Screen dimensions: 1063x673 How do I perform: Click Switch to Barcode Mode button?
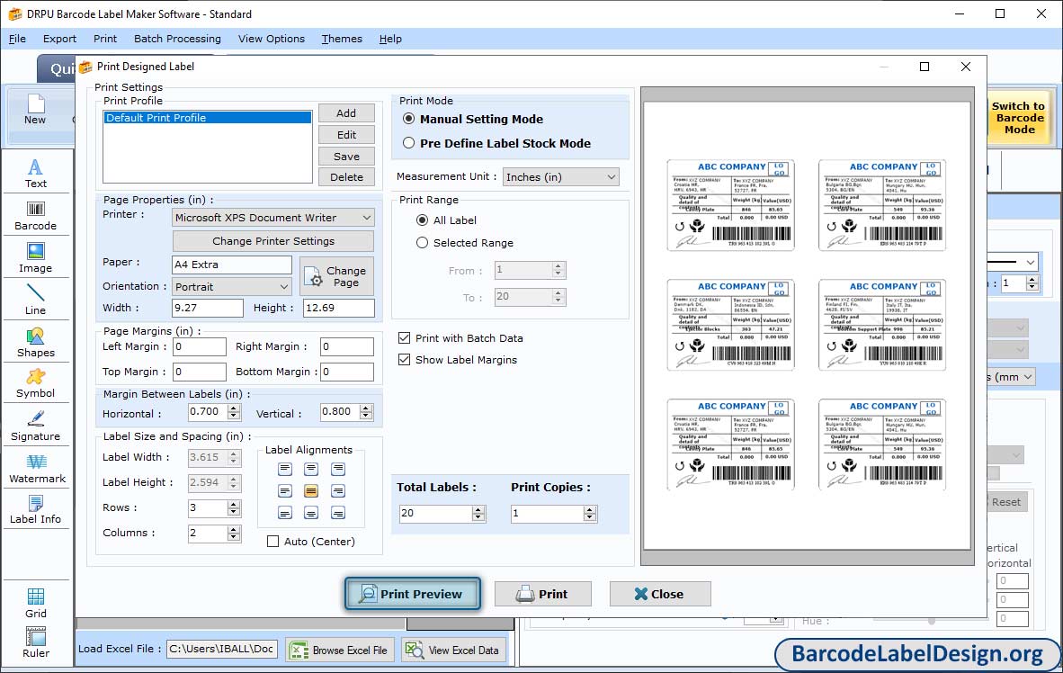[x=1018, y=118]
